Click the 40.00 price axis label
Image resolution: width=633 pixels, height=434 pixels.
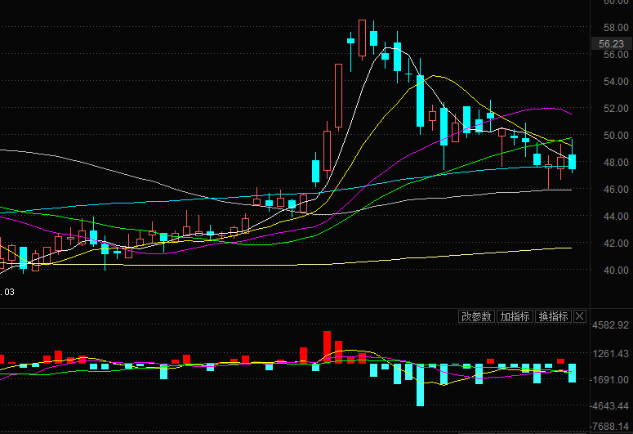(616, 270)
